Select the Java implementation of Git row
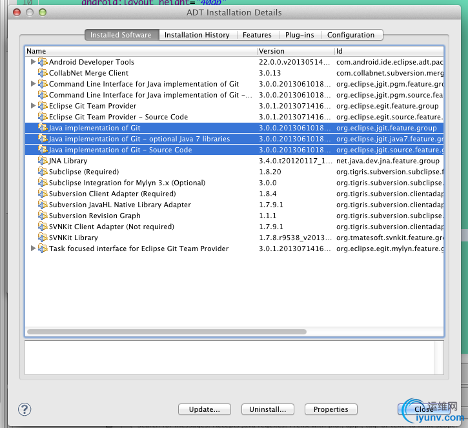This screenshot has height=428, width=468. pos(234,128)
